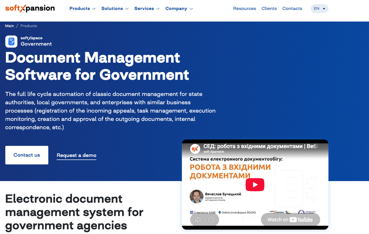Play the YouTube video
This screenshot has height=234, width=369.
(x=255, y=185)
